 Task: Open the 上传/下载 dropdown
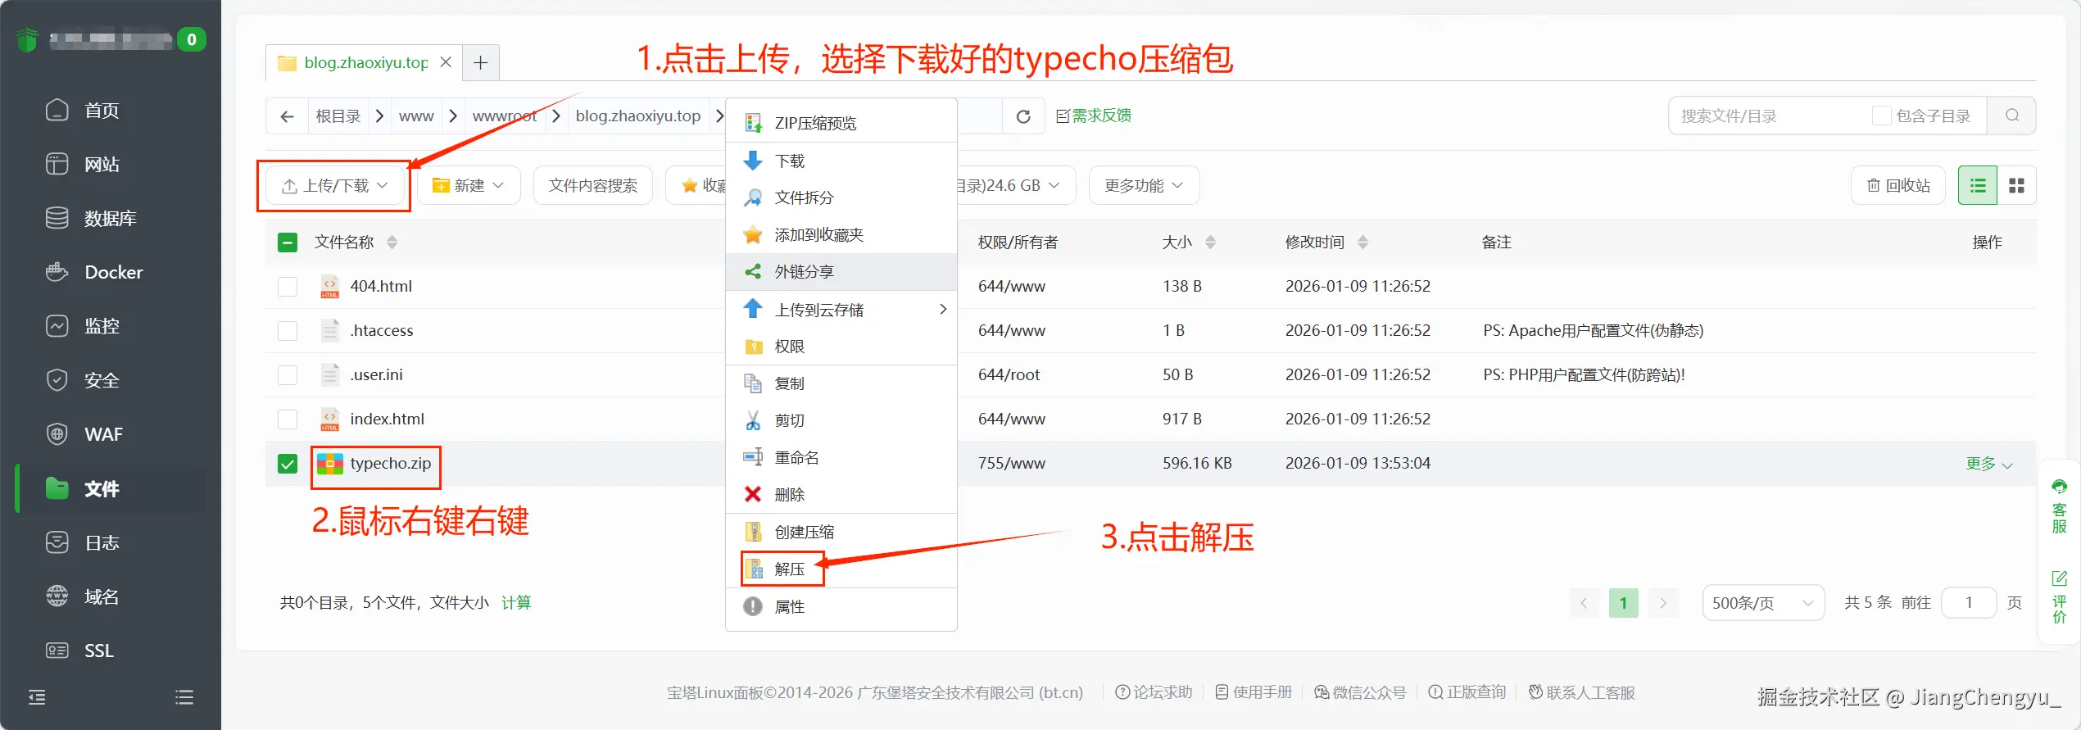[x=334, y=186]
